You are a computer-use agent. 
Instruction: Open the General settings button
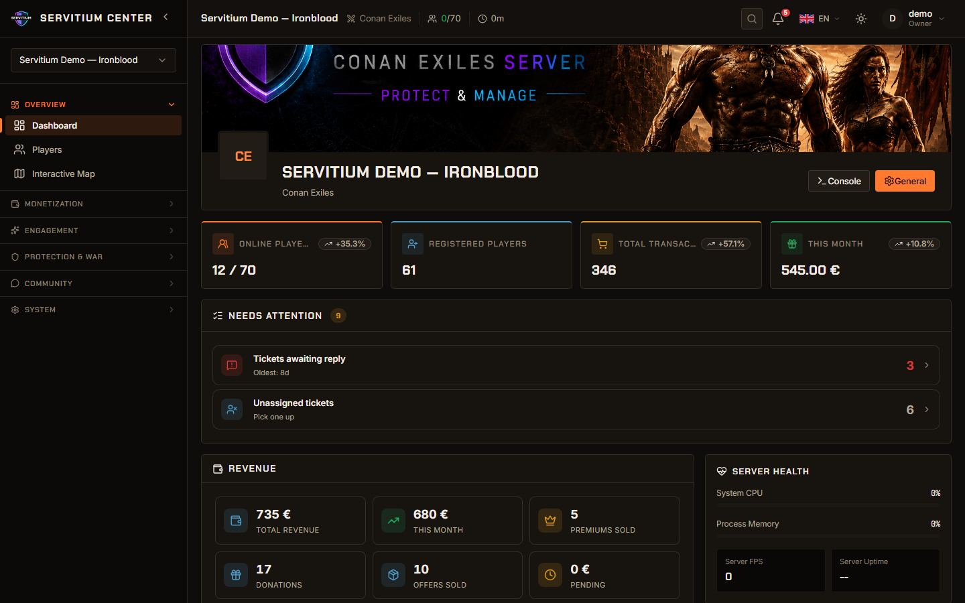[905, 181]
